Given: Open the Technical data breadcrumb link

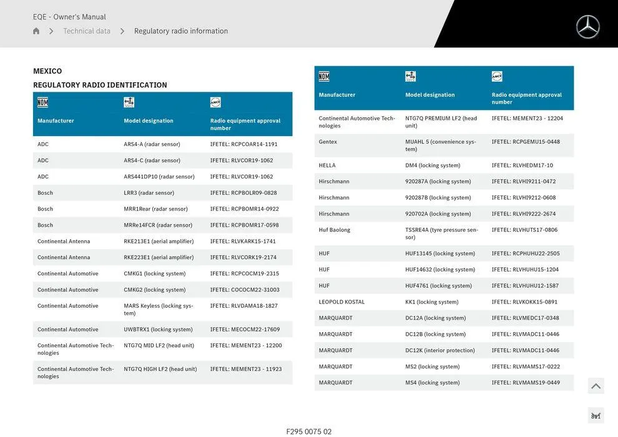Looking at the screenshot, I should click(x=87, y=31).
